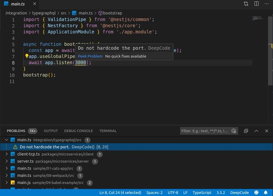Screen dimensions: 273x196
Task: Expand the client-tcp.ts problems entry
Action: [6, 154]
